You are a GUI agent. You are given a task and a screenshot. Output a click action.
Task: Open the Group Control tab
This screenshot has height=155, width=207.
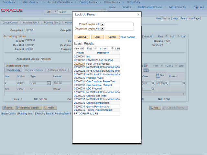(x=10, y=23)
